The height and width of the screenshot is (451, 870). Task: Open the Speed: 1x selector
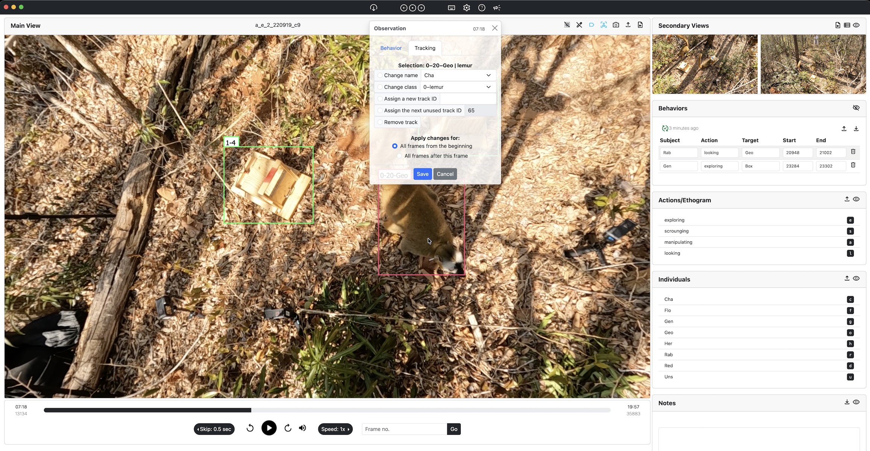[335, 429]
